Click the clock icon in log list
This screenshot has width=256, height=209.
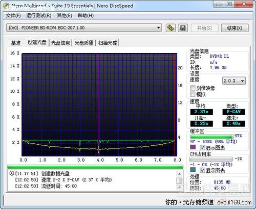click(x=11, y=173)
